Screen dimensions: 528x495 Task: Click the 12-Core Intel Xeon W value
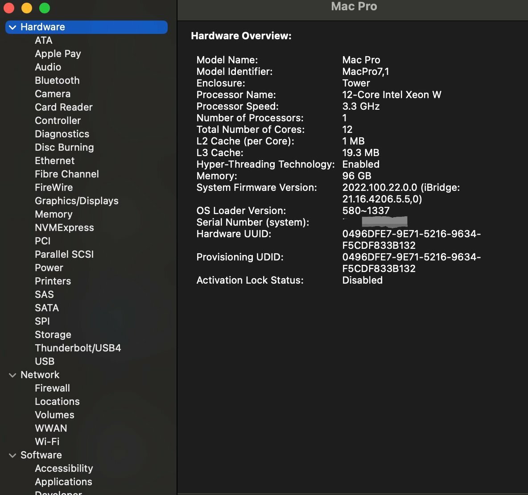click(x=392, y=95)
